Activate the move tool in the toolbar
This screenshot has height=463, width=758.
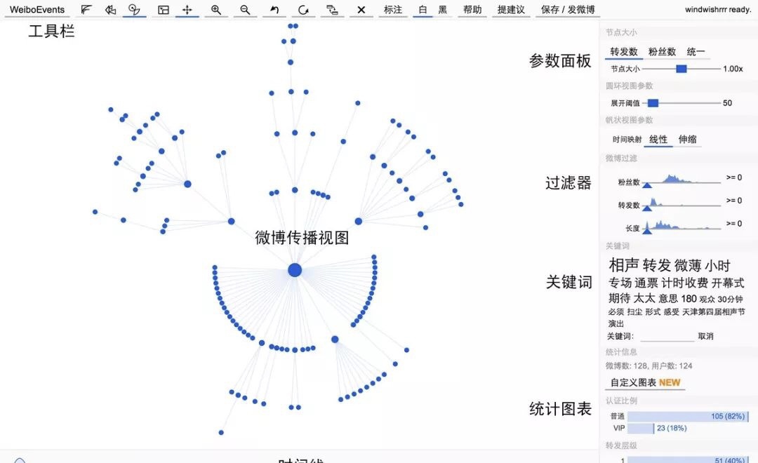click(x=187, y=10)
